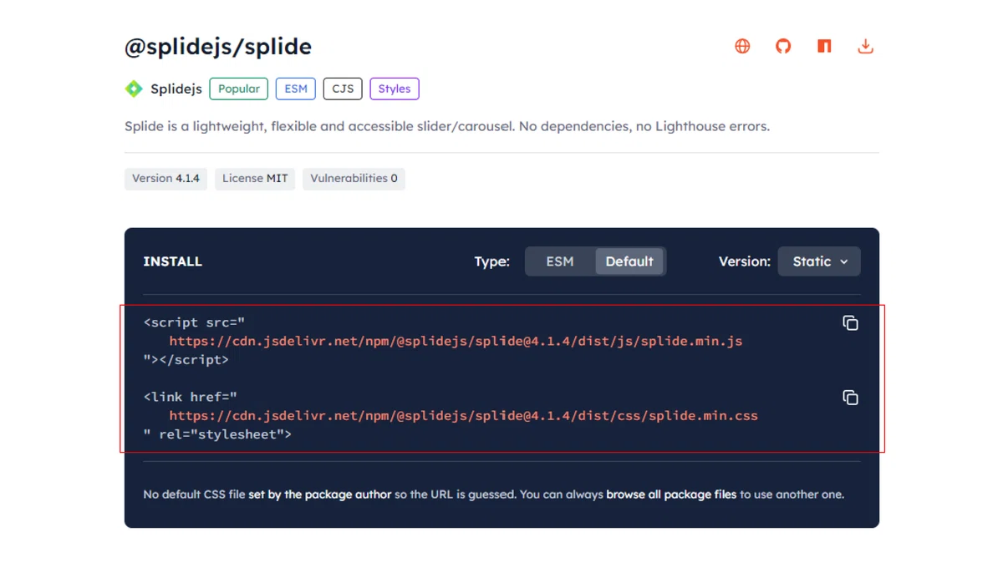Click the download package icon

point(865,46)
